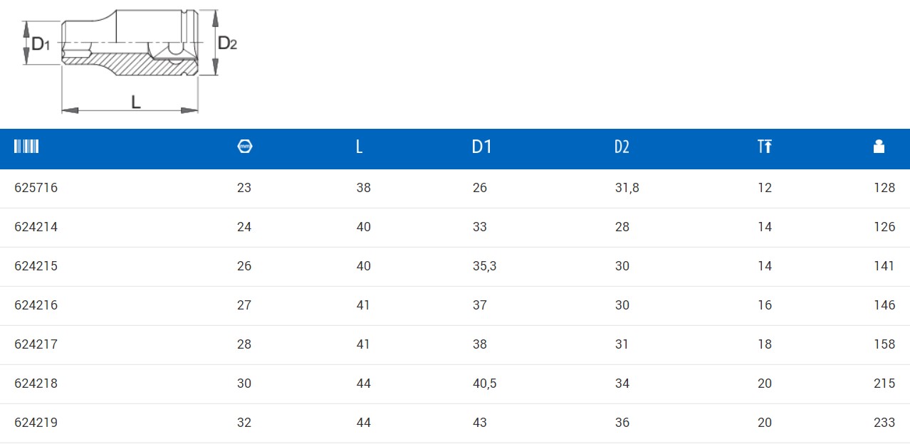Select article number 624216

point(36,305)
